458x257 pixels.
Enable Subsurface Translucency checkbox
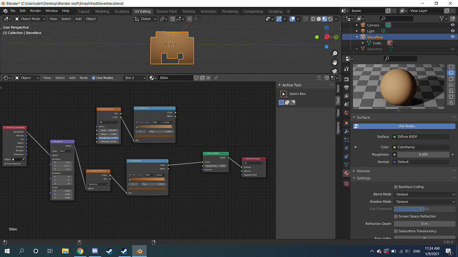pyautogui.click(x=396, y=231)
